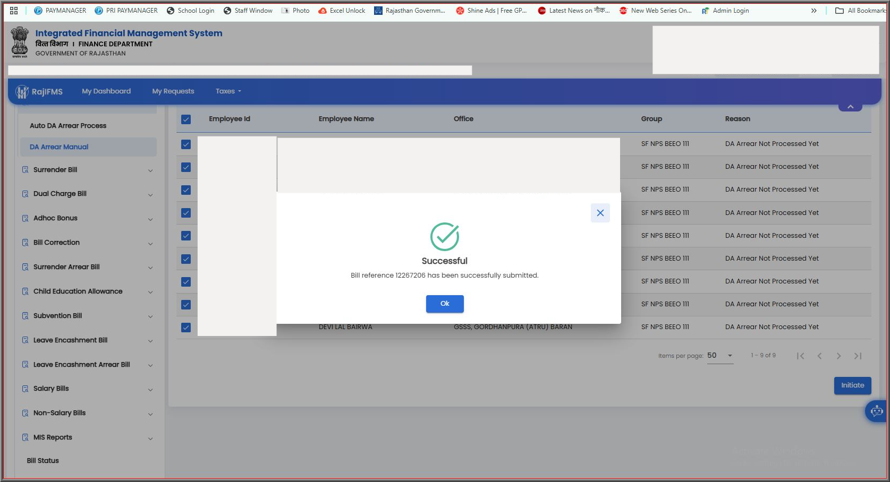Expand Surrender Bill chevron
This screenshot has width=890, height=482.
coord(150,170)
